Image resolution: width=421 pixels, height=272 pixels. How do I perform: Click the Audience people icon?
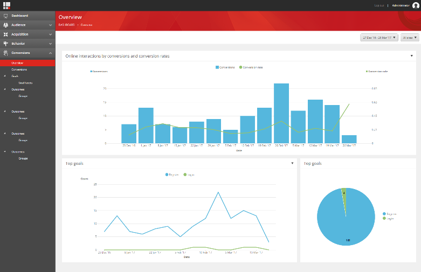pos(5,25)
